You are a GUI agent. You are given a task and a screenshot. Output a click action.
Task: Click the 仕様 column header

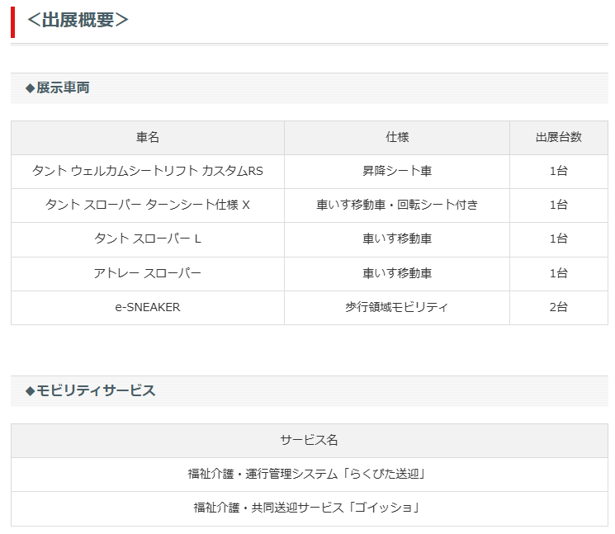point(396,137)
